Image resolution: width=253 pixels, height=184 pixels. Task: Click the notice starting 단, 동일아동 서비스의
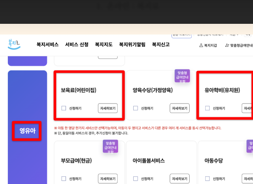[91, 133]
